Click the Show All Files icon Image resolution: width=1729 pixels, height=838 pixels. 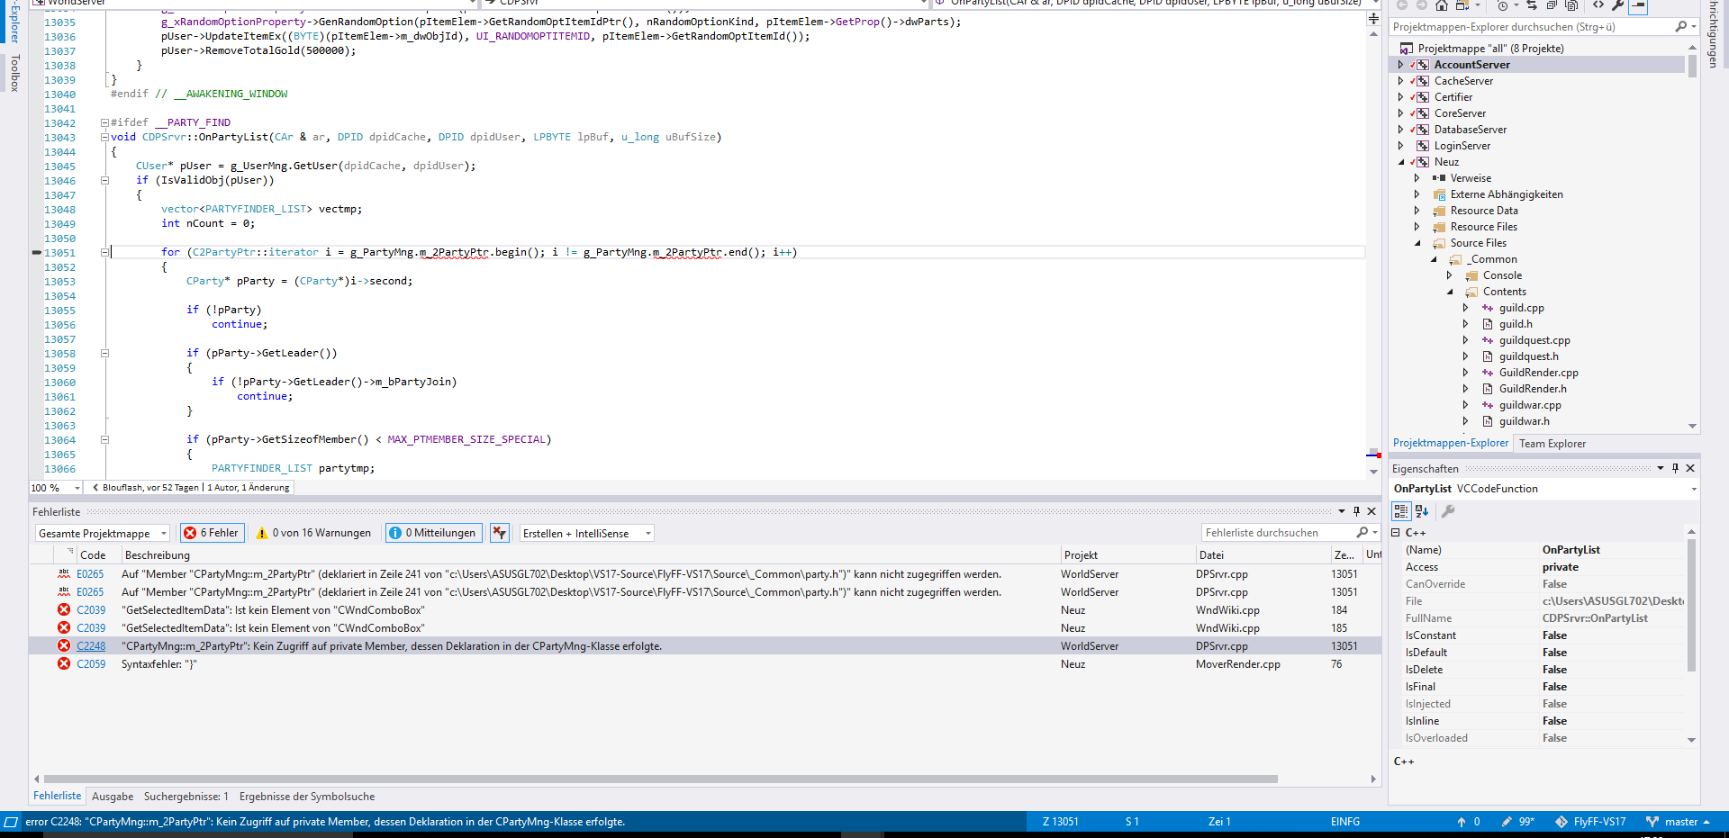coord(1571,5)
